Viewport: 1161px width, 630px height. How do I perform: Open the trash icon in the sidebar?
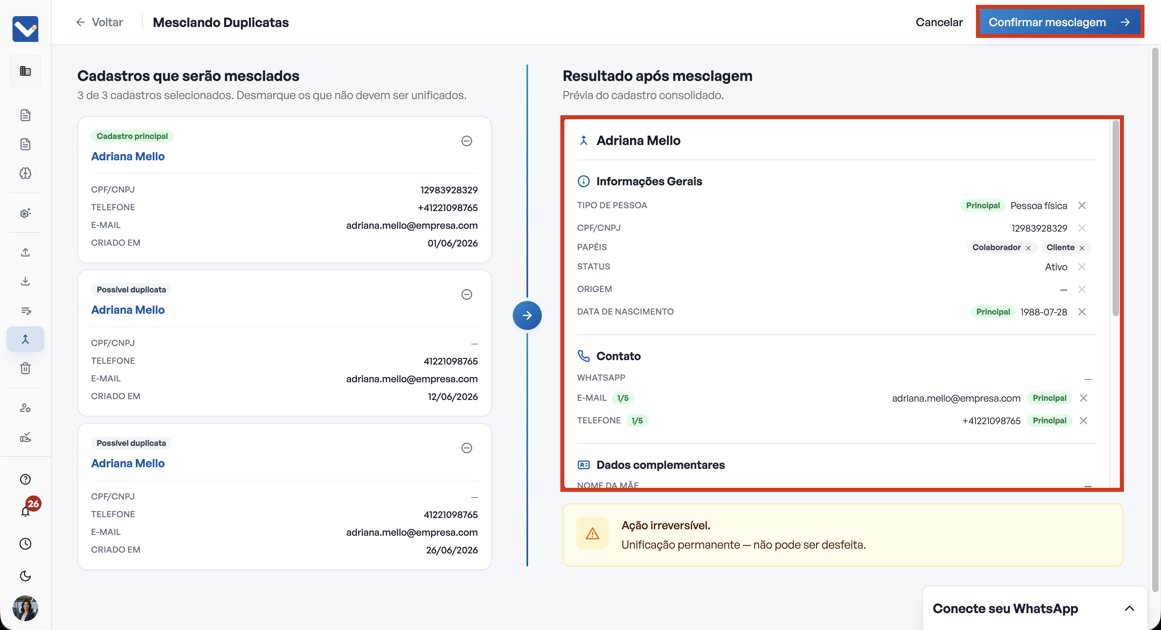[25, 368]
